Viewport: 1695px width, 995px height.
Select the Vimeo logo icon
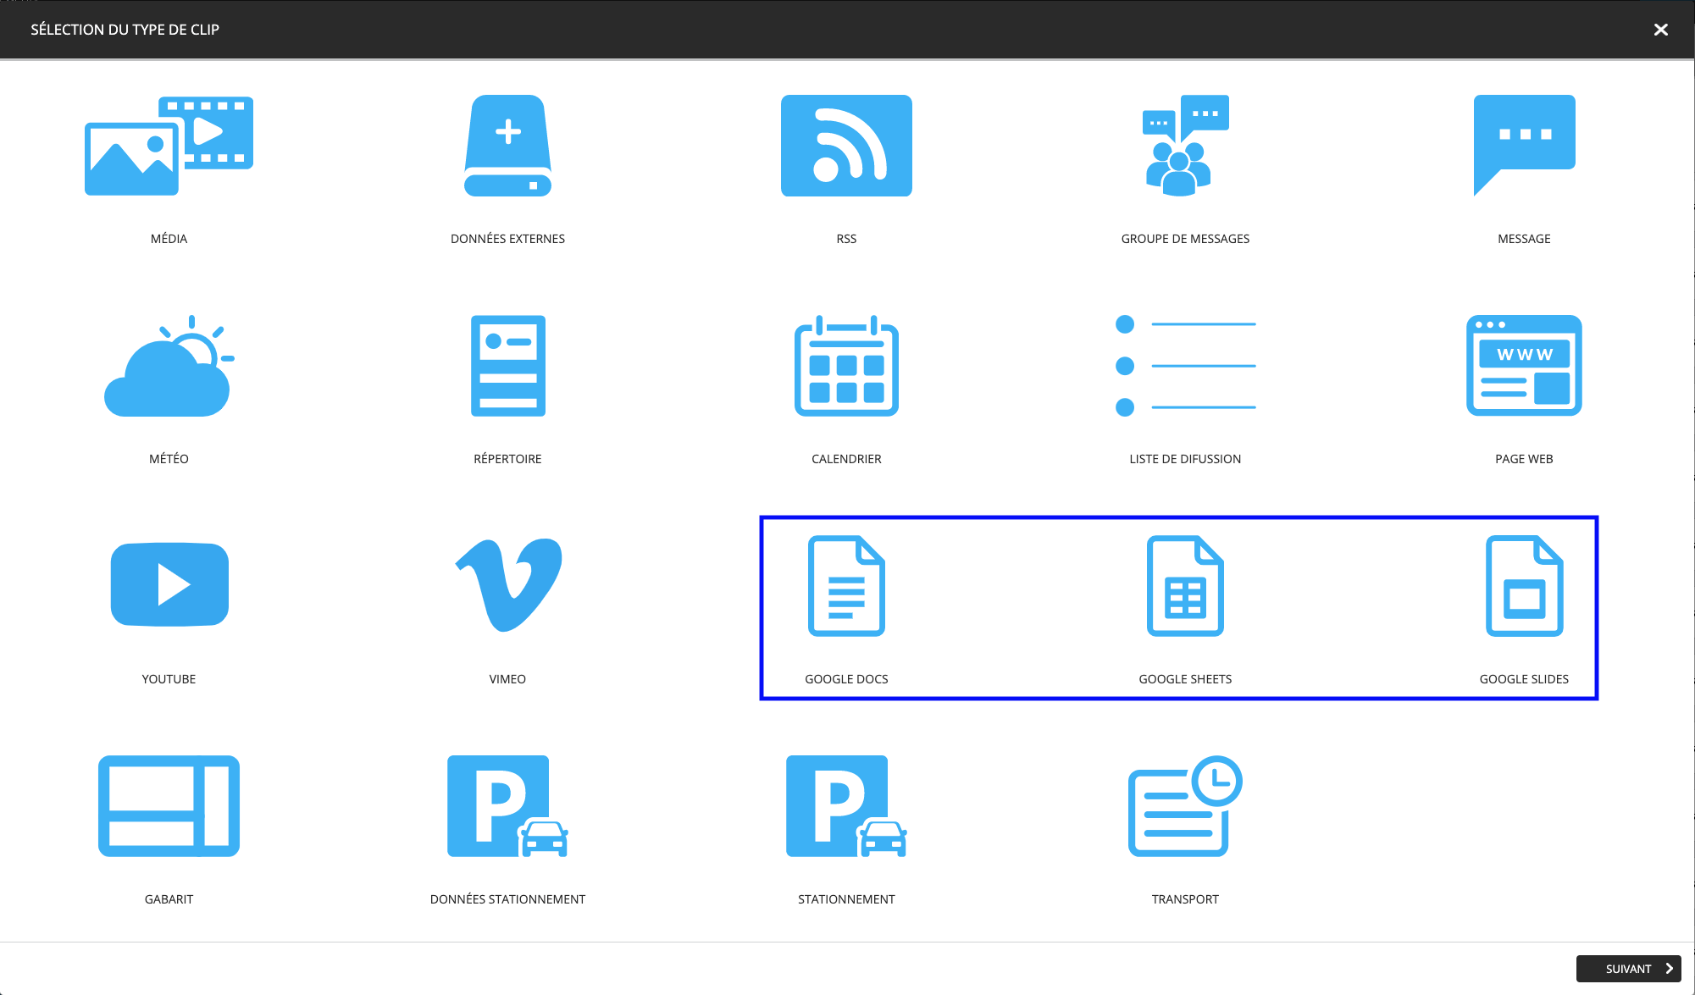tap(508, 585)
